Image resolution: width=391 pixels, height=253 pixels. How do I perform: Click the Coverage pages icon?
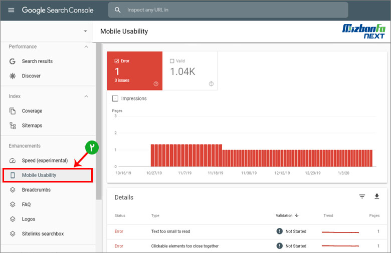tap(12, 111)
